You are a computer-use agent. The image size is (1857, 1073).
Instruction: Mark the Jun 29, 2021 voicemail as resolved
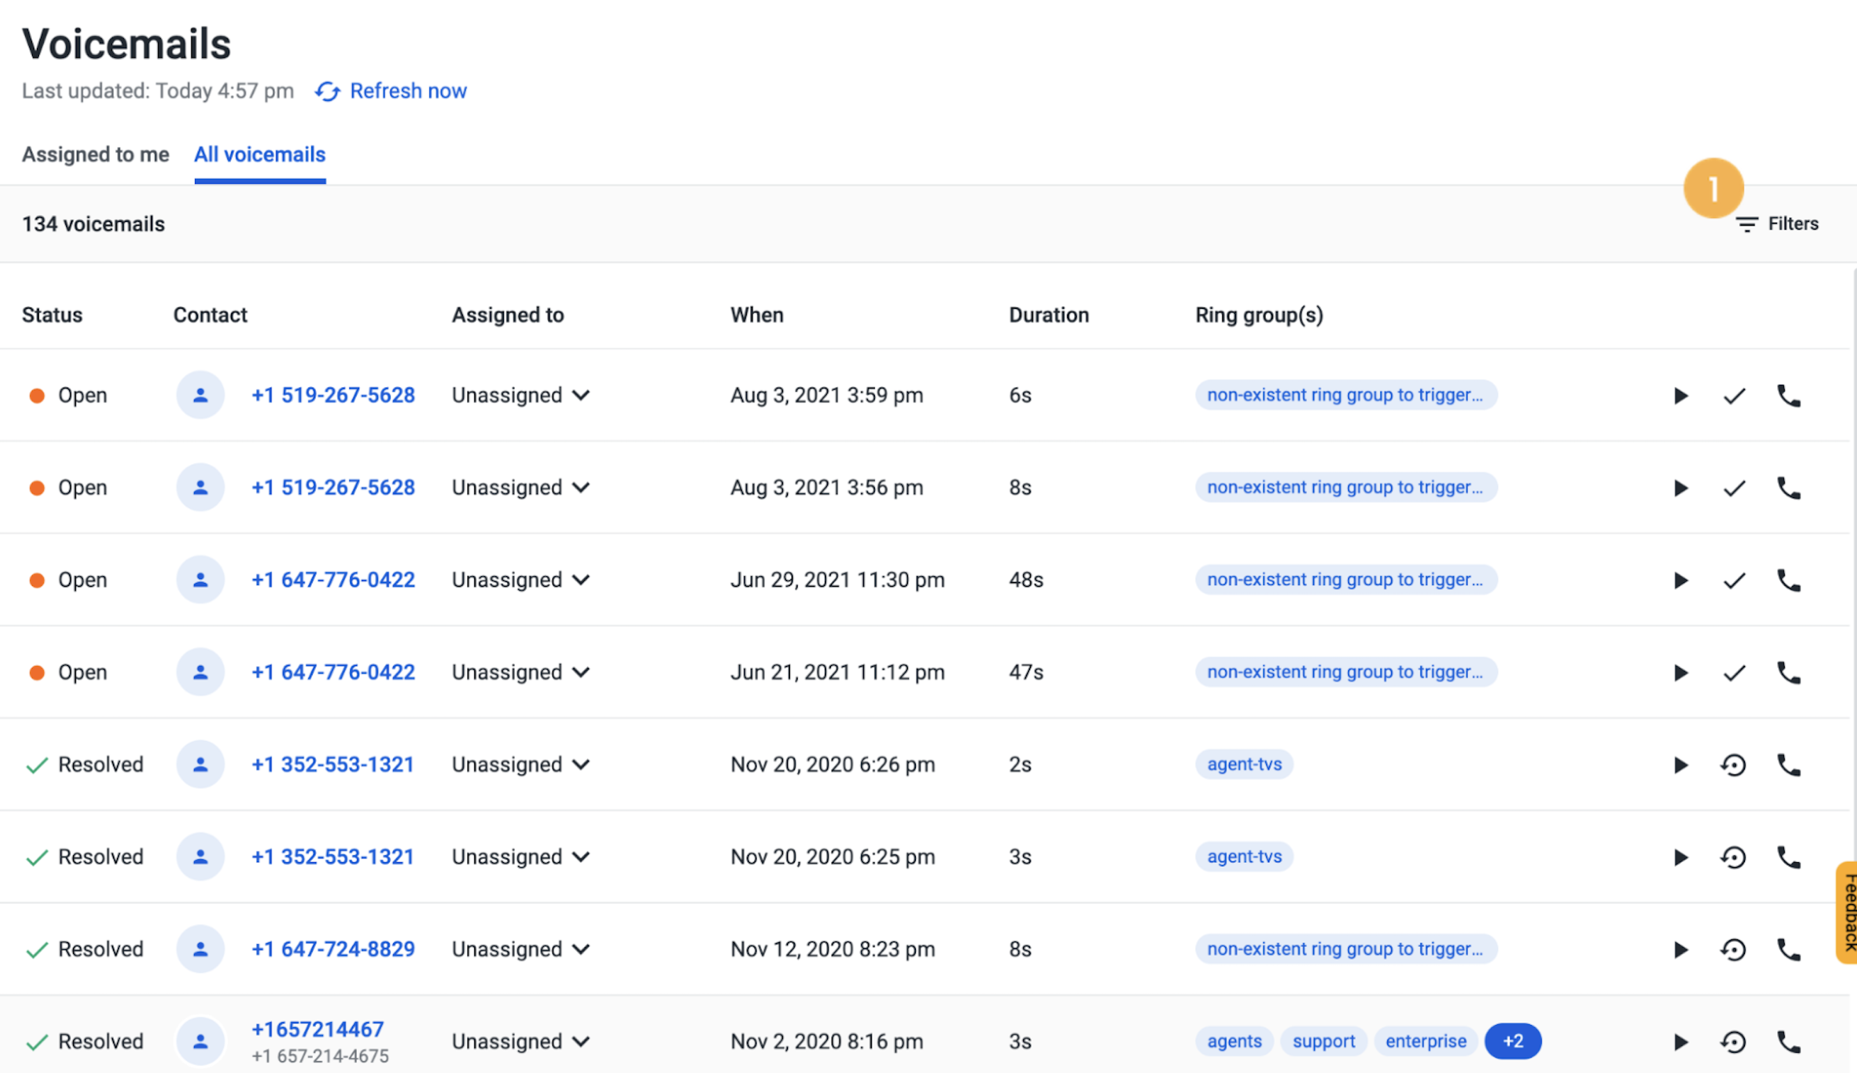coord(1734,580)
